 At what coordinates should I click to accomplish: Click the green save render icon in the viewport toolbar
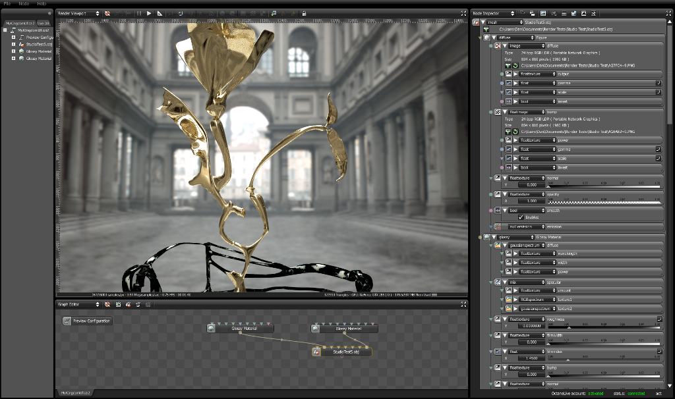(x=274, y=13)
